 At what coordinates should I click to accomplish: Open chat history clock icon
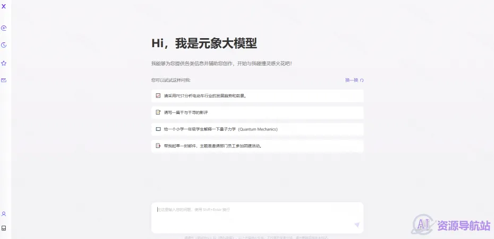pos(4,45)
